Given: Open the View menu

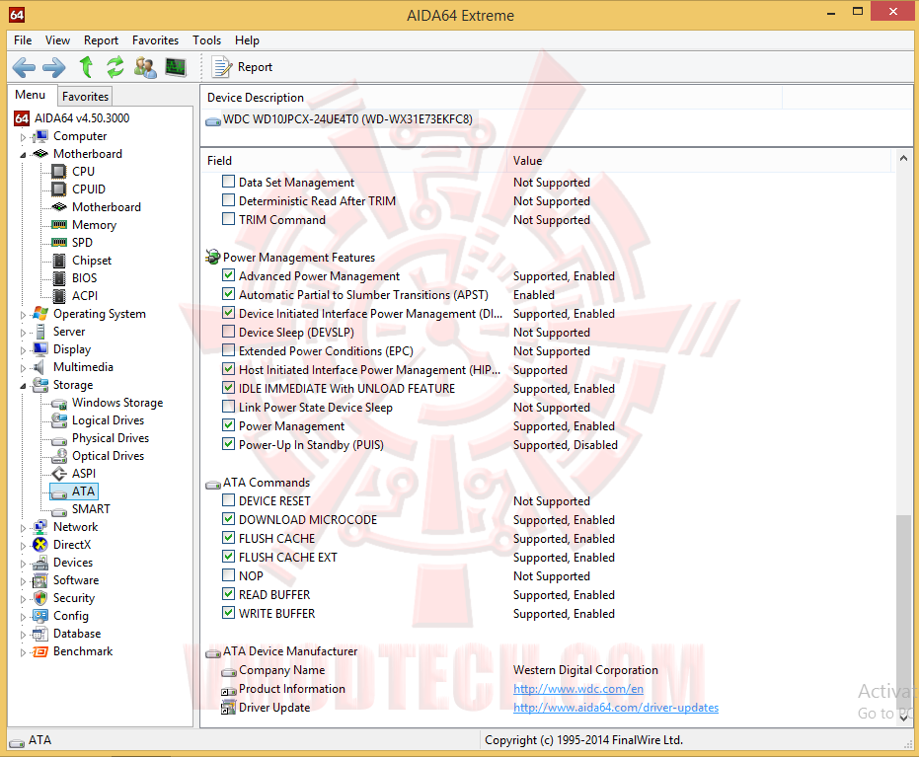Looking at the screenshot, I should coord(57,40).
